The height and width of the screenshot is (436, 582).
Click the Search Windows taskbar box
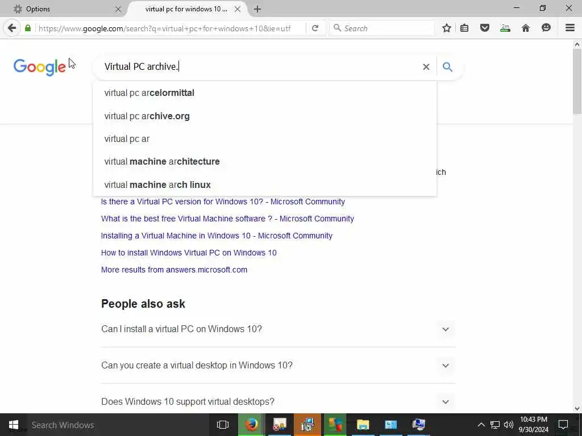[119, 425]
